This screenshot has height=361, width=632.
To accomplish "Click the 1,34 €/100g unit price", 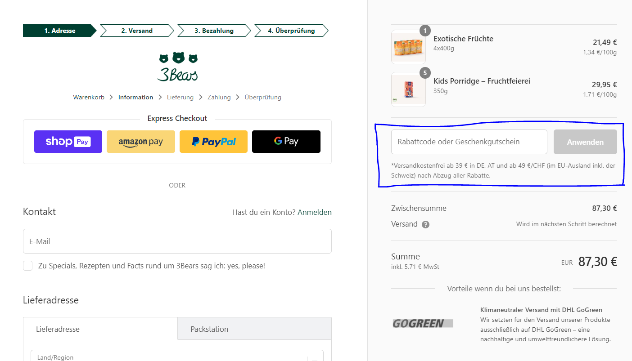I will pos(600,52).
